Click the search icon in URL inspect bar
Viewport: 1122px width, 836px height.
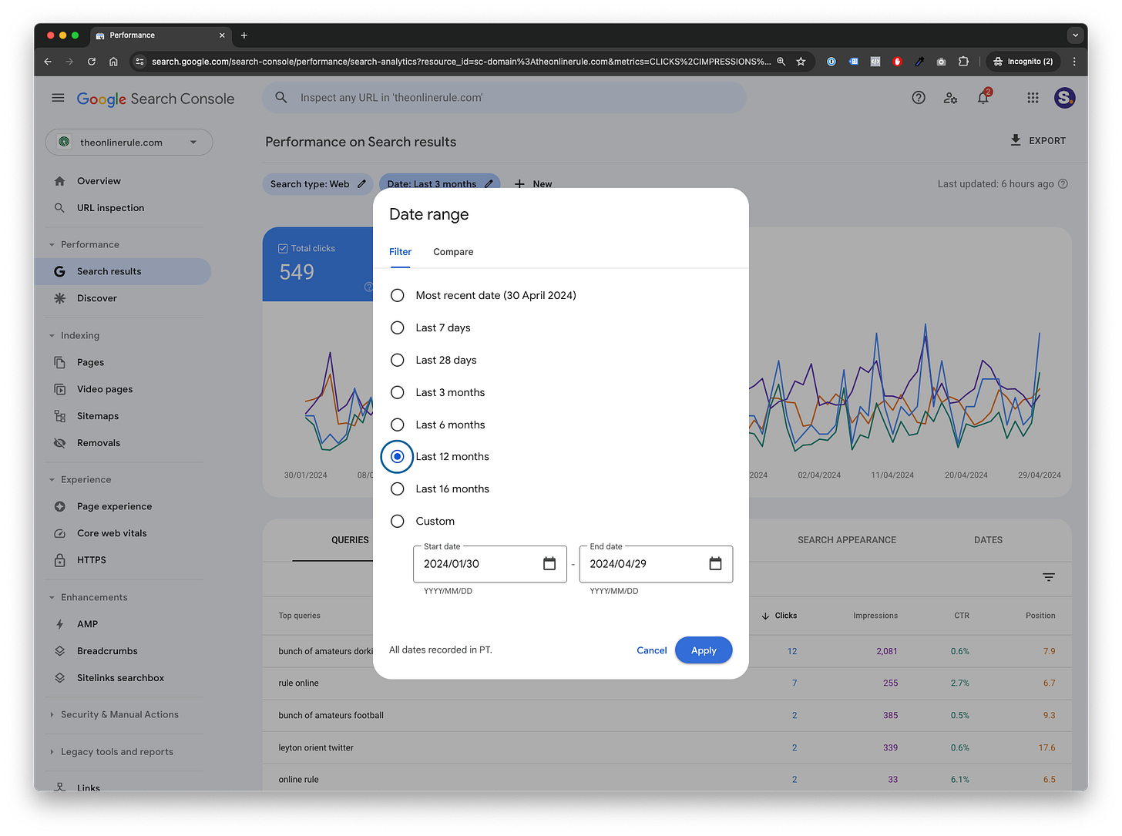281,98
